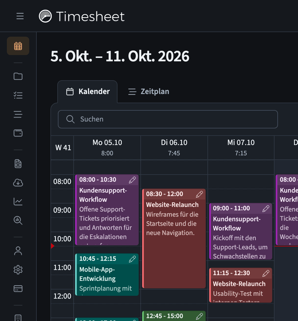Click the 11:00 time label on the time axis
The height and width of the screenshot is (321, 298).
[x=62, y=268]
